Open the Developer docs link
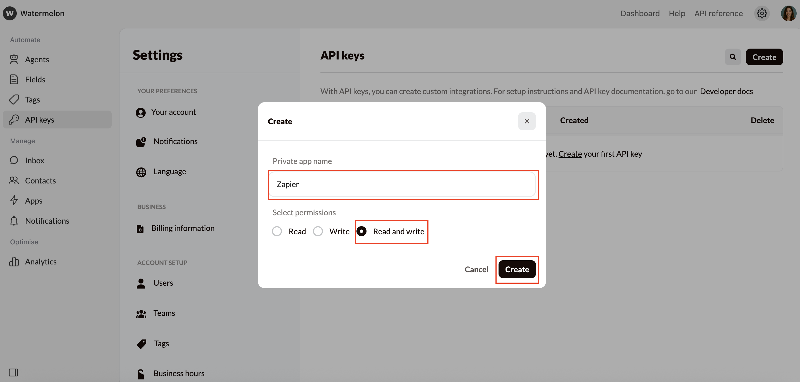 tap(726, 91)
